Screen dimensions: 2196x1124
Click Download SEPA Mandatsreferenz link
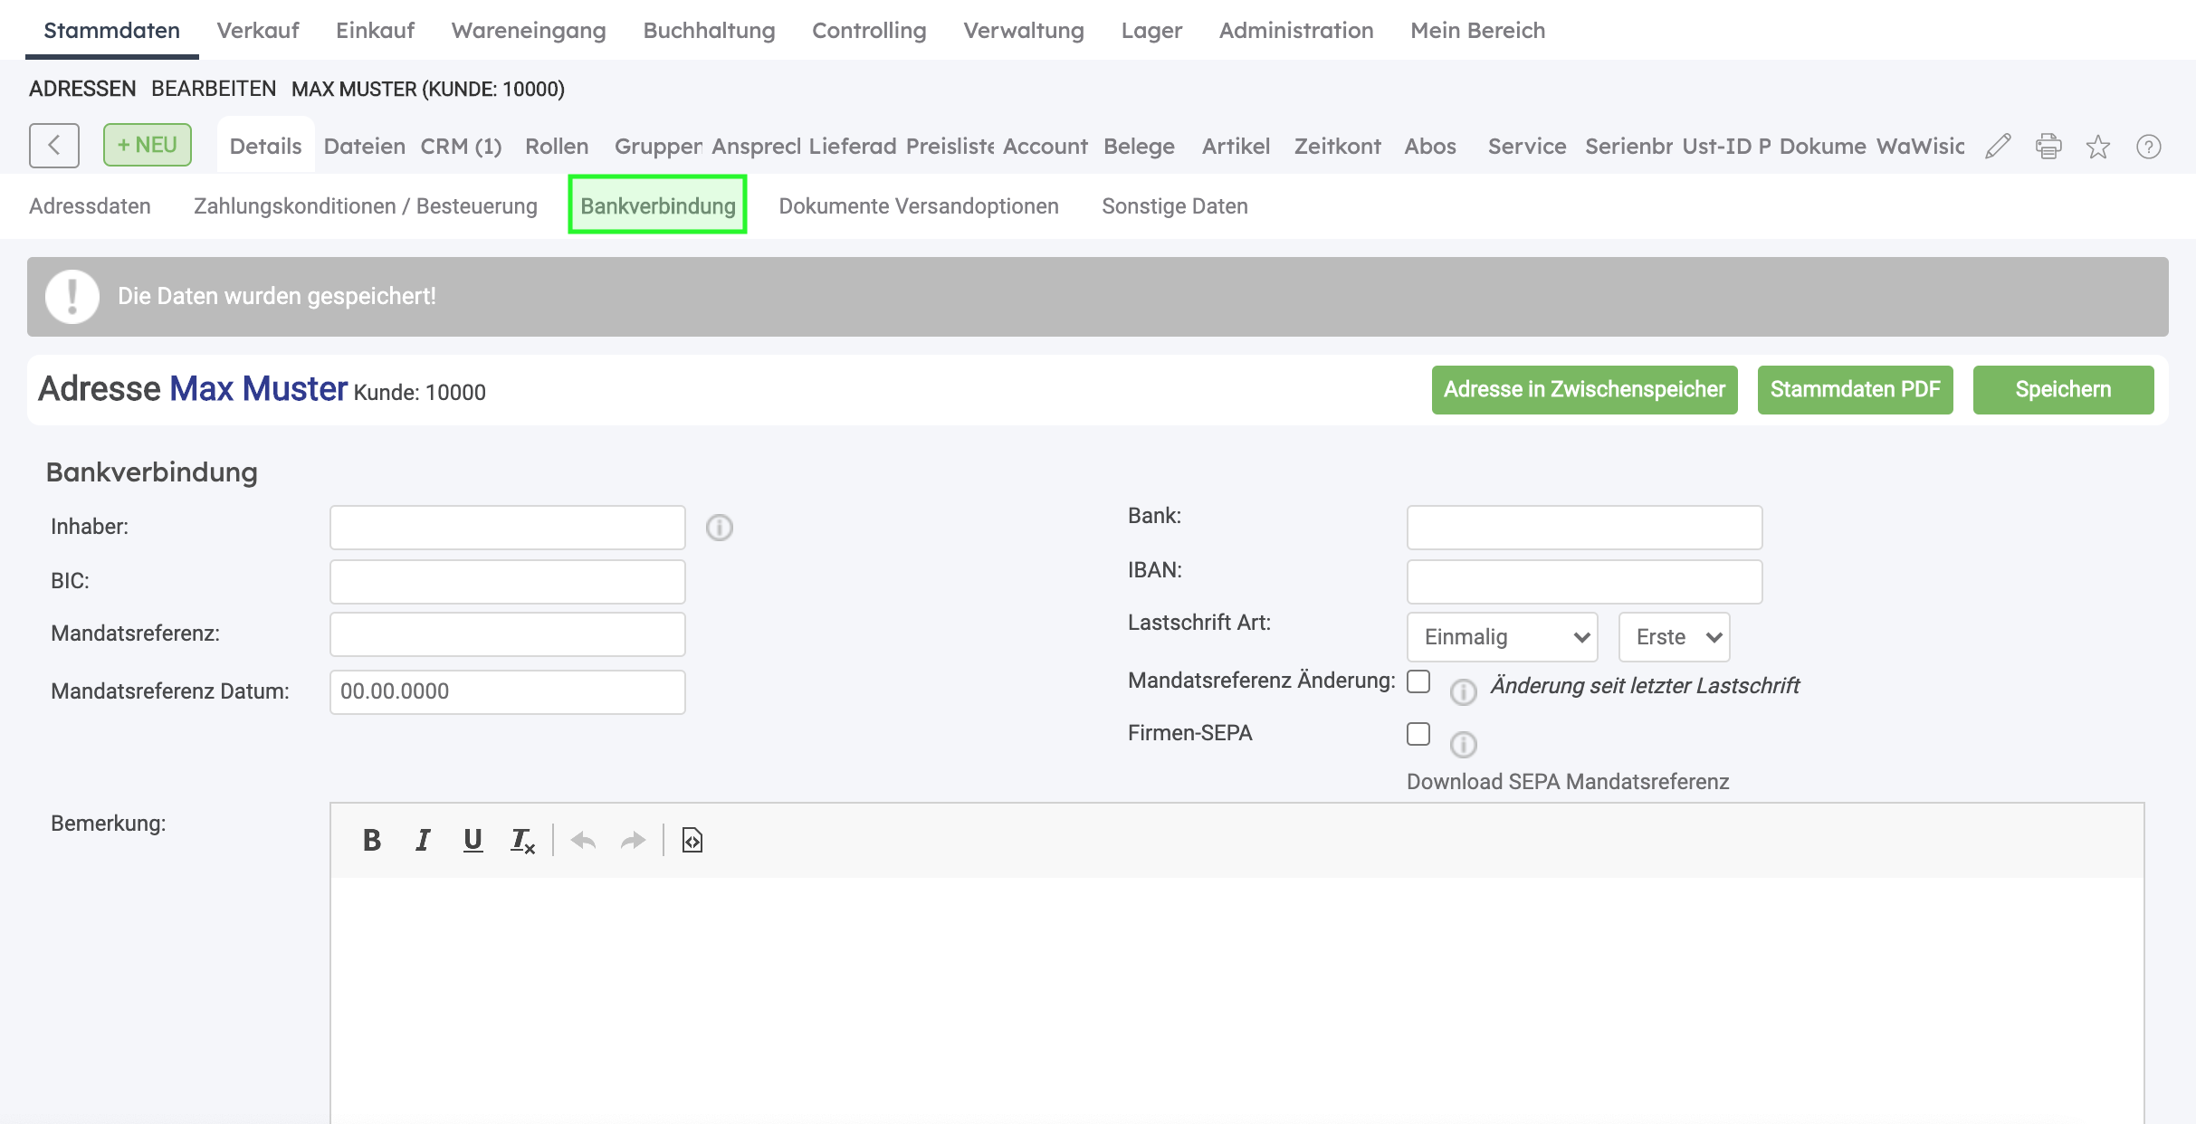coord(1567,782)
